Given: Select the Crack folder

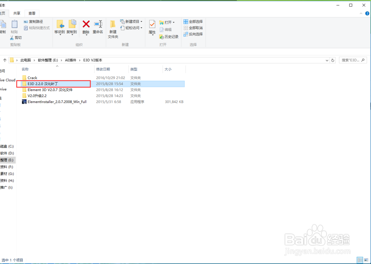Looking at the screenshot, I should (x=32, y=78).
